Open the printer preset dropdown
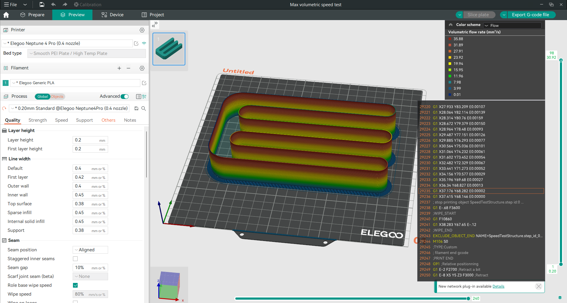 [67, 43]
